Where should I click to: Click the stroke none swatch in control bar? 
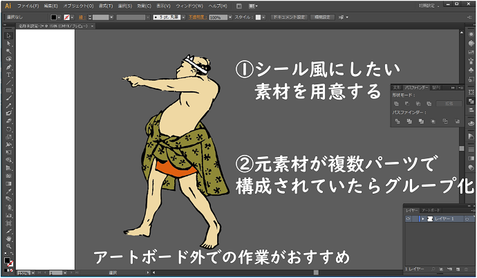pos(67,17)
